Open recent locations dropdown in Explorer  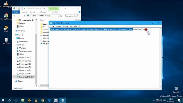coord(22,16)
